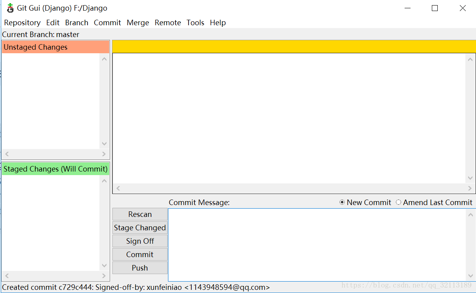The width and height of the screenshot is (476, 293).
Task: Click right arrow of Unstaged Changes horizontal scrollbar
Action: coord(104,154)
